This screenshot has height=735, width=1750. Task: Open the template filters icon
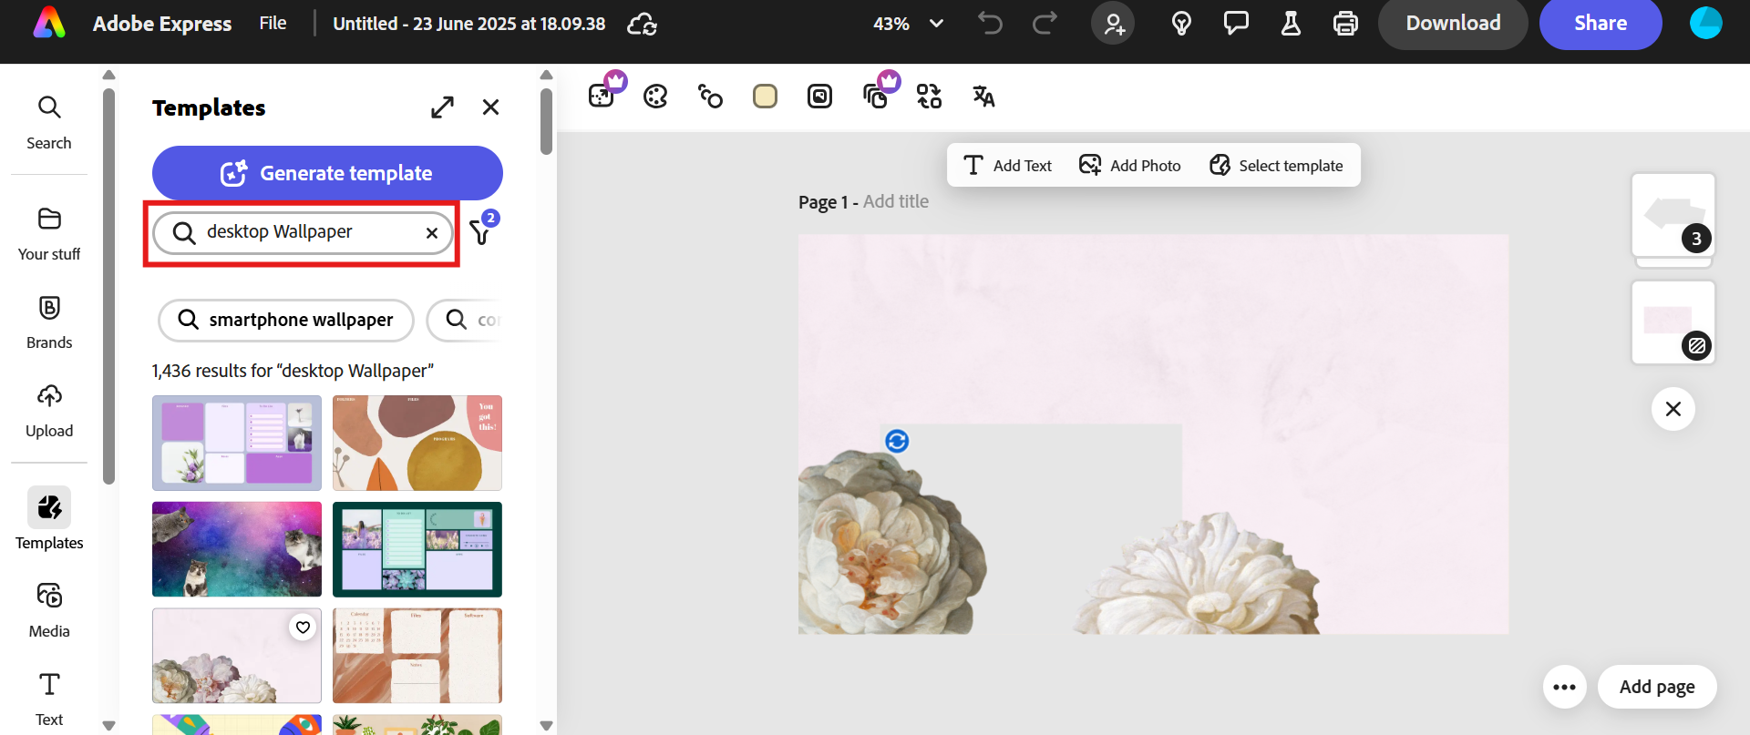(x=482, y=231)
